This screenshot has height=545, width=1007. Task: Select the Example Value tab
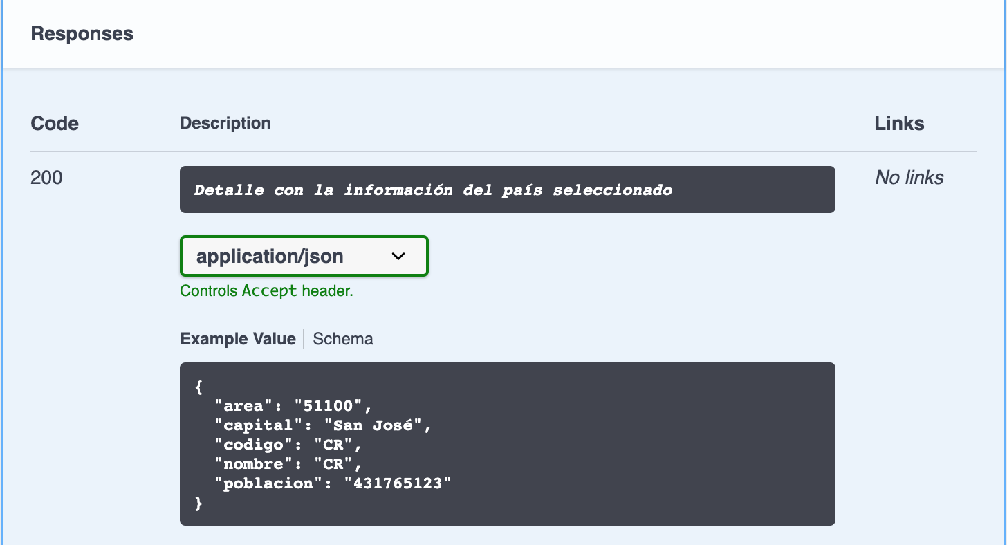tap(237, 339)
